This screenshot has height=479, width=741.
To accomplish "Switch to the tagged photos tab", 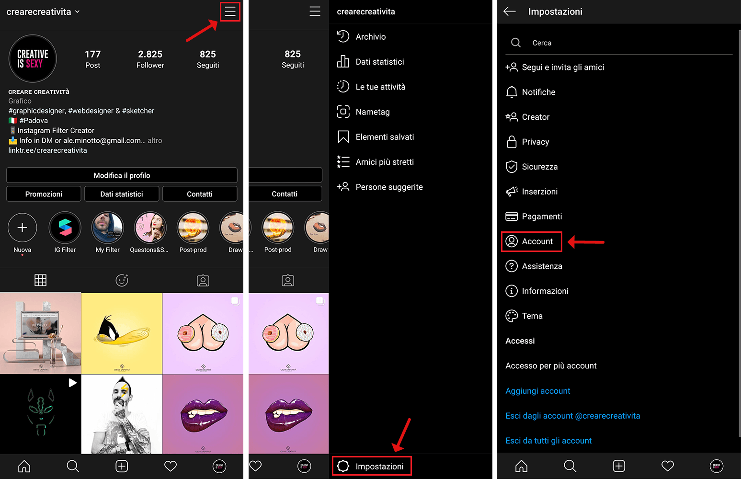I will coord(203,280).
